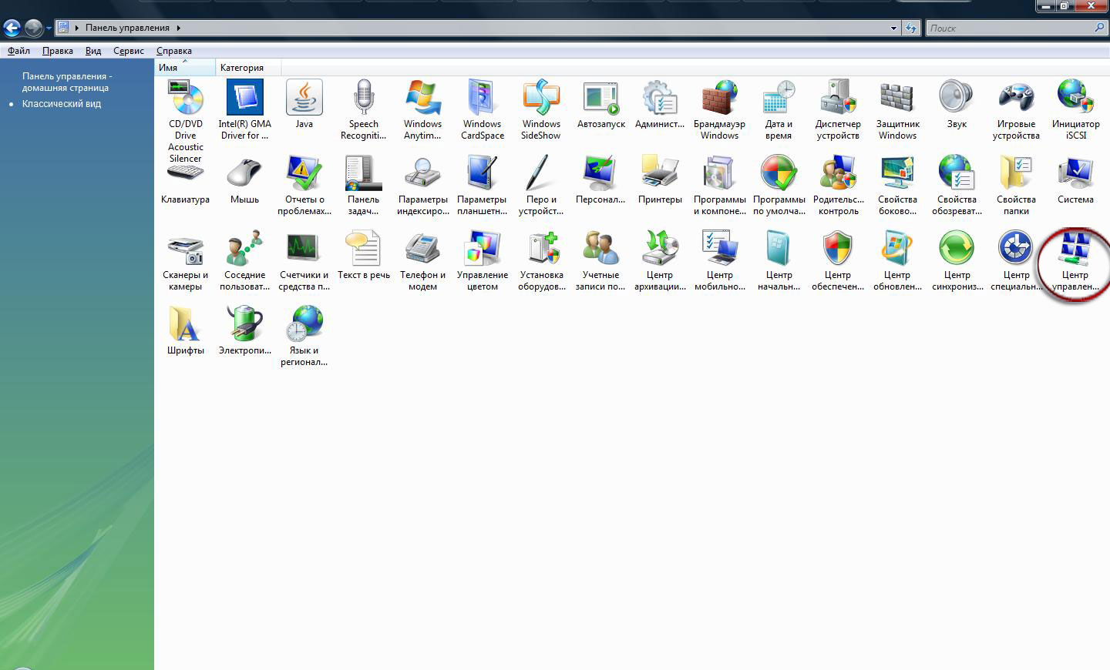Open Соседние пользователи icon
Screen dimensions: 1110x670
(x=245, y=248)
